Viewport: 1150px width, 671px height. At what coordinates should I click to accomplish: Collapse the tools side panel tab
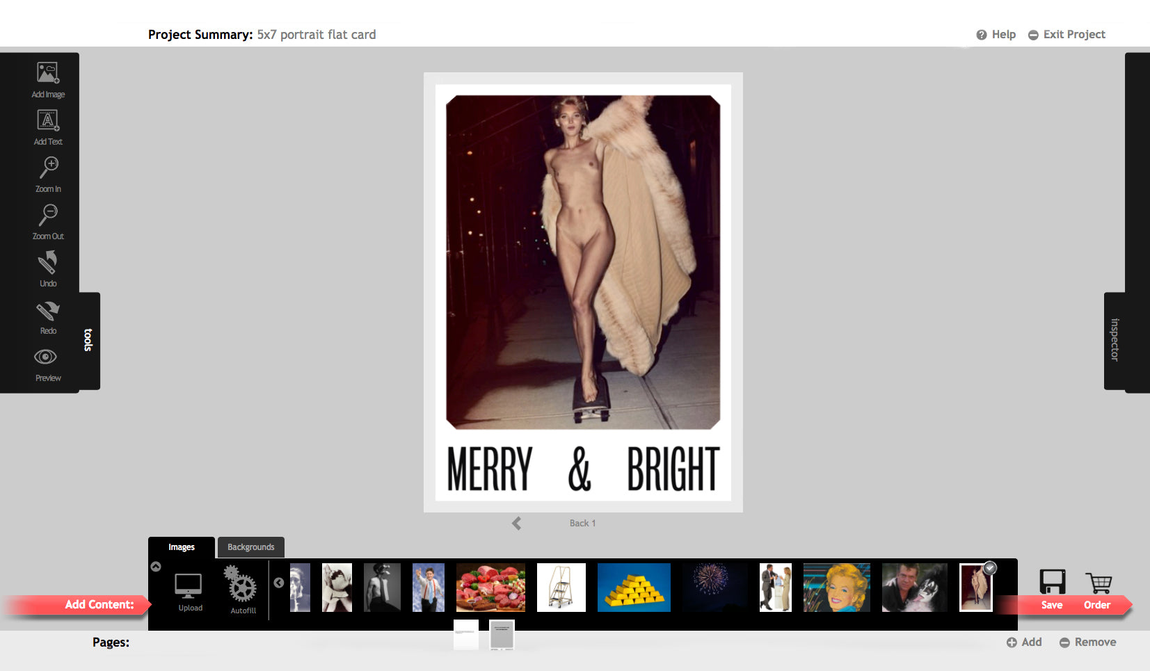(89, 340)
